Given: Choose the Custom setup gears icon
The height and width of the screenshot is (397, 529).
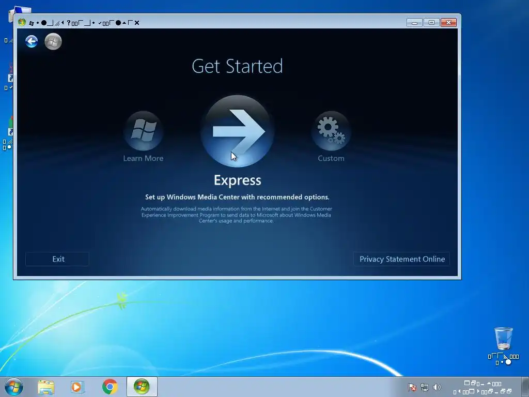Looking at the screenshot, I should [331, 131].
